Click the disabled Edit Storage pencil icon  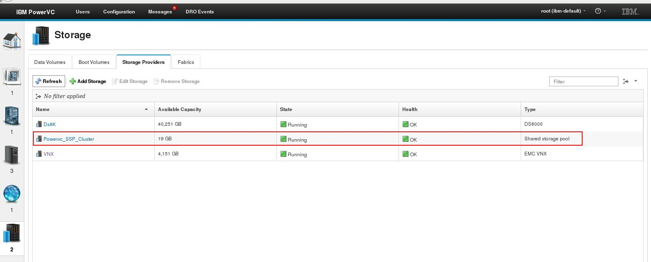coord(115,81)
